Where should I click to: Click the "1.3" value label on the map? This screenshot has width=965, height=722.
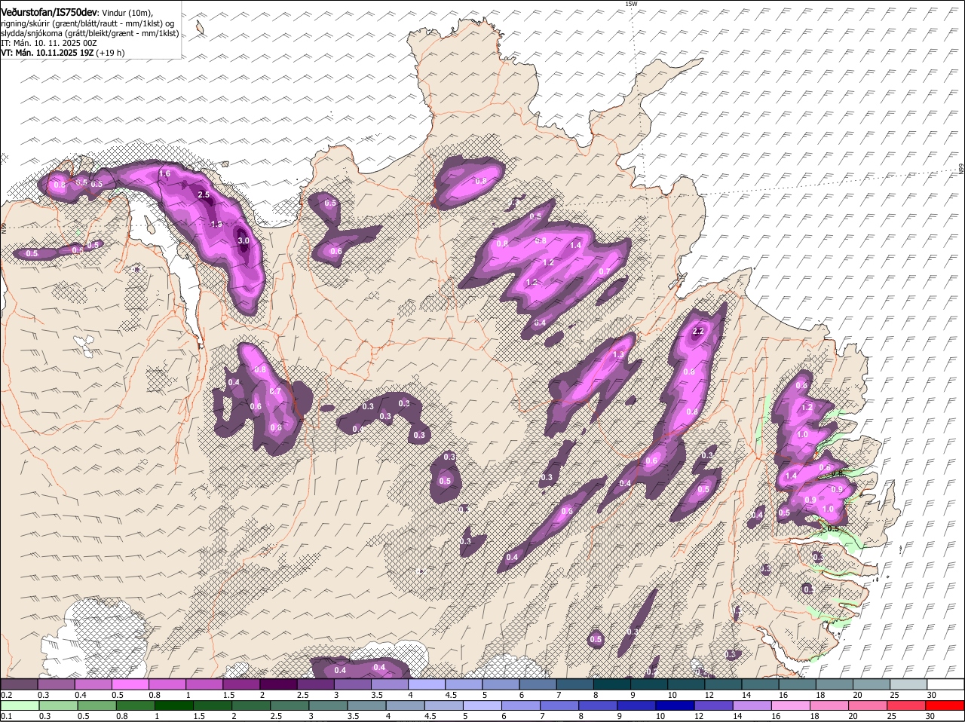pos(619,355)
